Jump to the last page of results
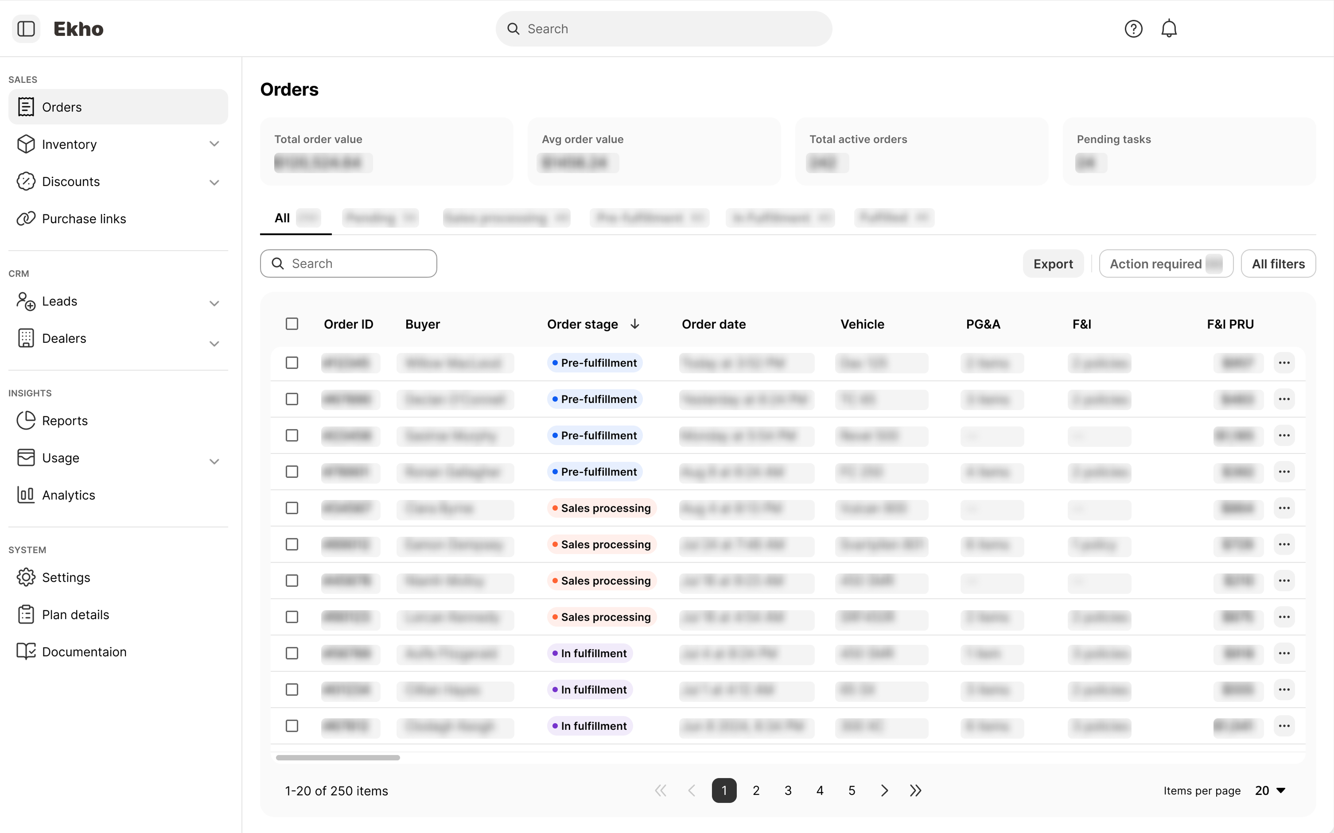Screen dimensions: 1334x833 (x=915, y=790)
